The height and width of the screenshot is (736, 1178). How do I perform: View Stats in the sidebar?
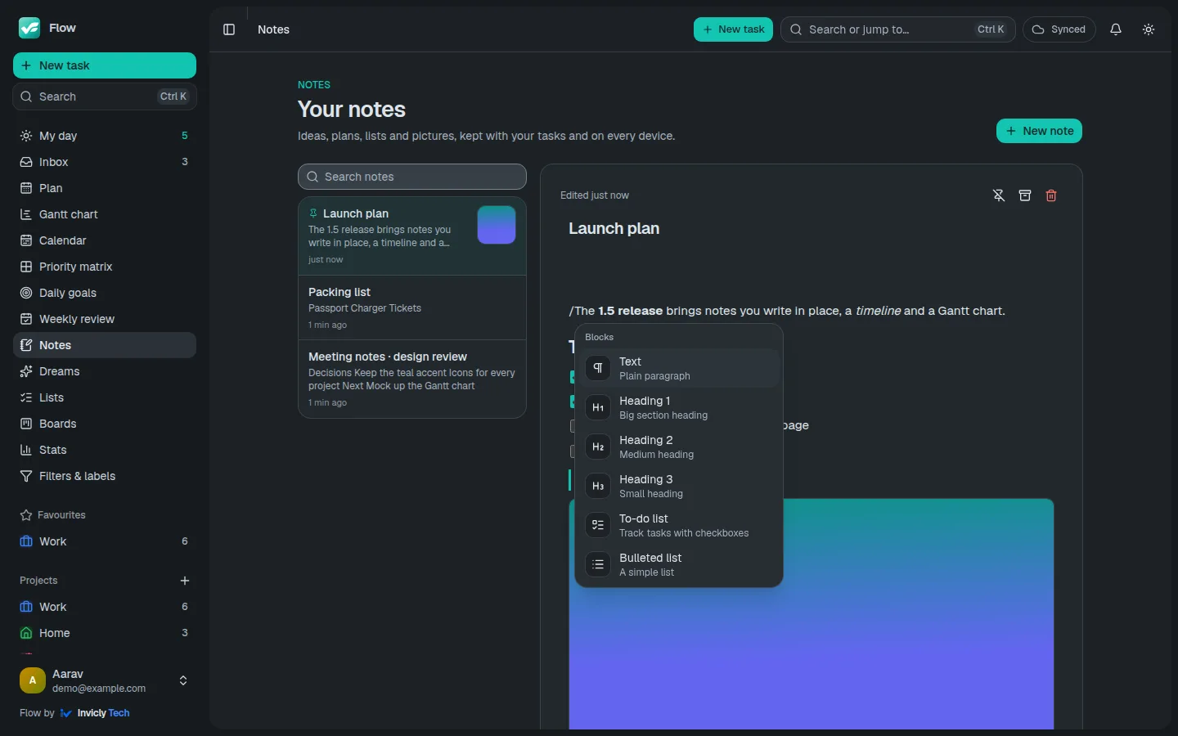[105, 450]
